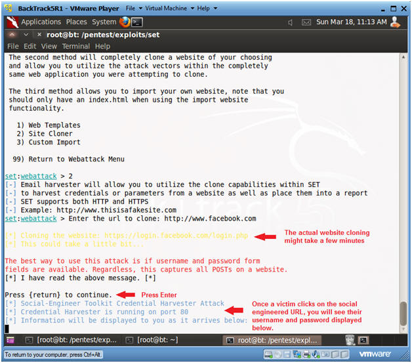Open the terminal View menu
412x363 pixels.
(x=49, y=46)
